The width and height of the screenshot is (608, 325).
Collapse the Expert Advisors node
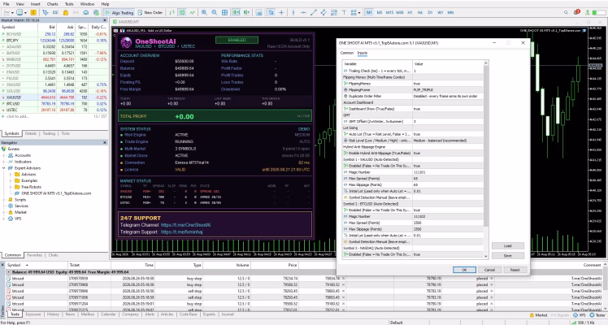tap(4, 168)
